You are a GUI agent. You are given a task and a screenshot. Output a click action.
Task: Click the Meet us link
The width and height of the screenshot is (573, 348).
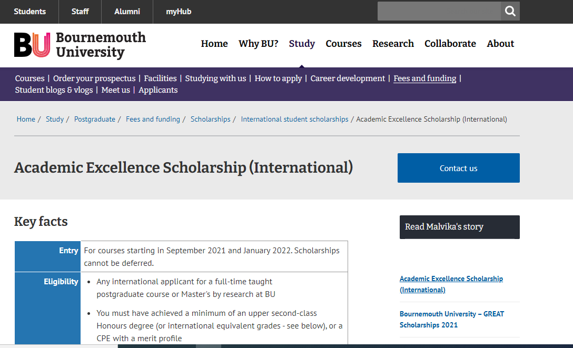[x=115, y=90]
